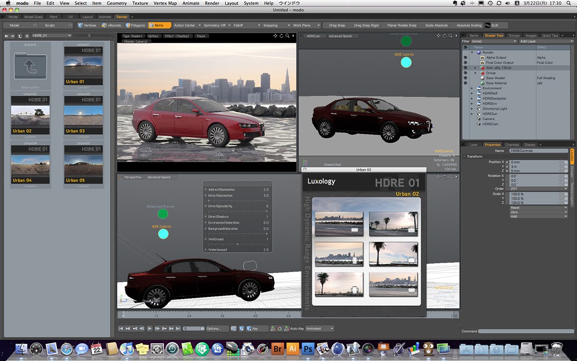Open the Animated auto key dropdown
This screenshot has height=361, width=577.
(320, 328)
